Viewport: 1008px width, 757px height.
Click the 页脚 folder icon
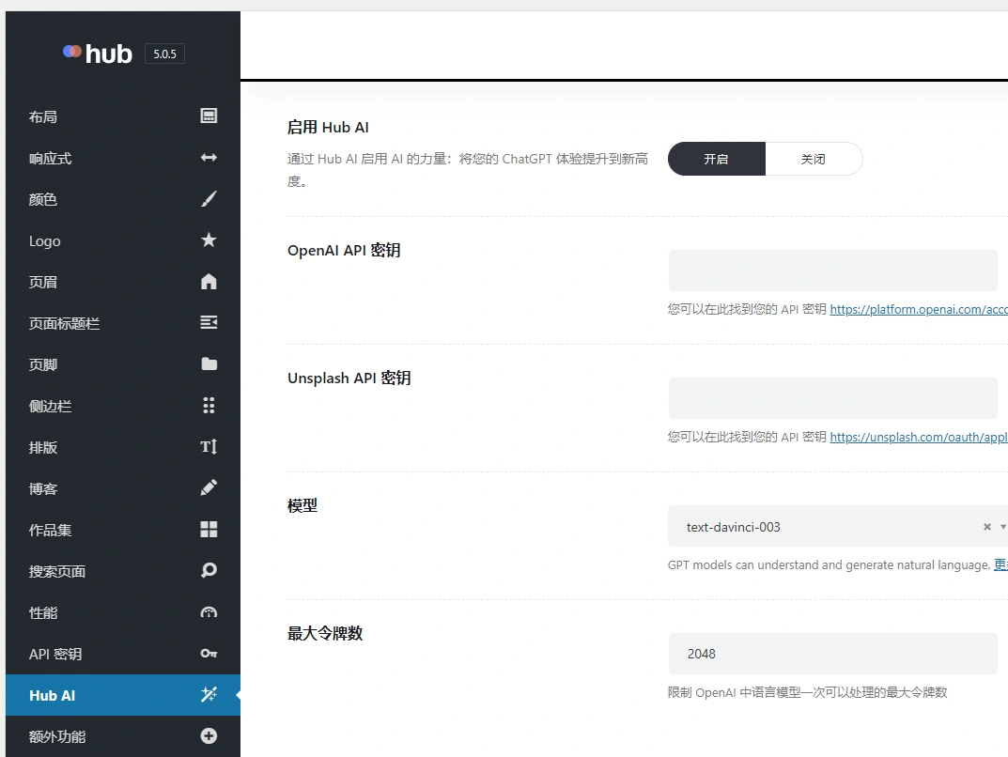[208, 364]
